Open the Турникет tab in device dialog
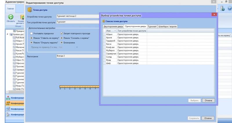The image size is (232, 123). (152, 27)
